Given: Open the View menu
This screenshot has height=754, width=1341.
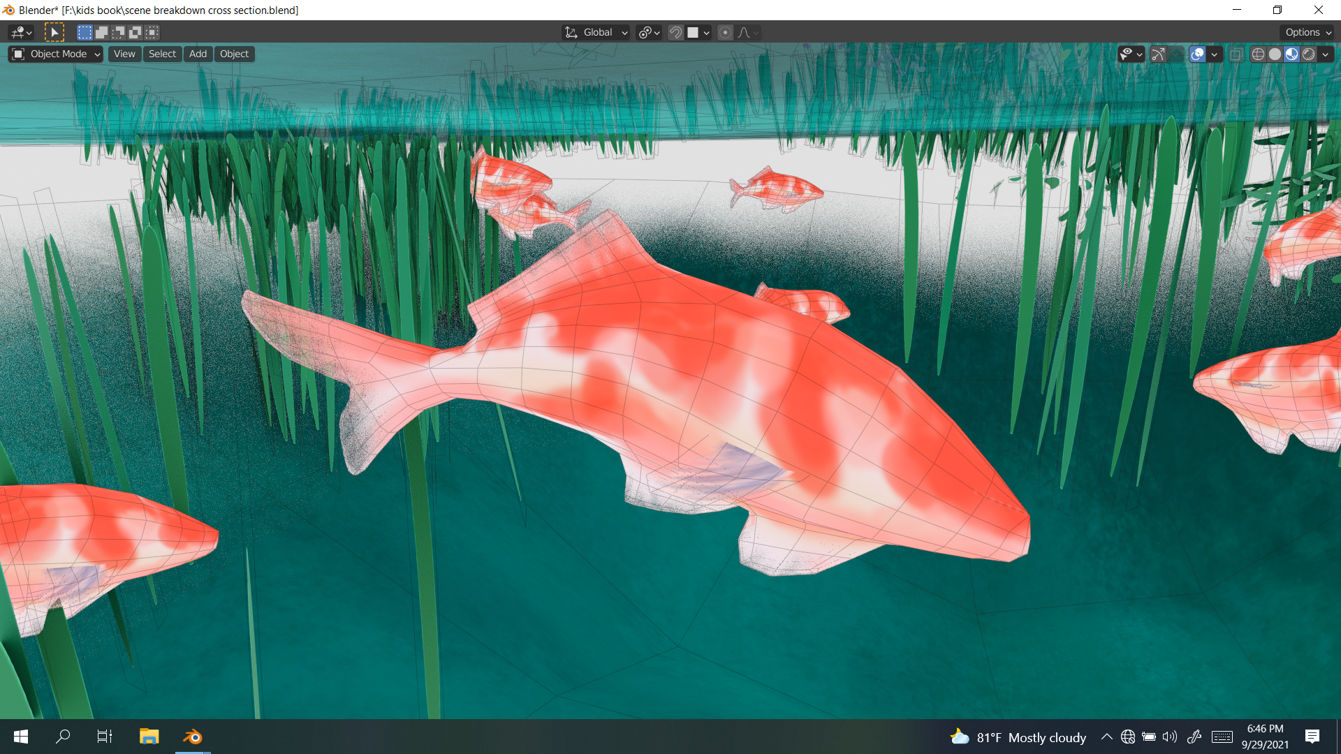Looking at the screenshot, I should [124, 54].
